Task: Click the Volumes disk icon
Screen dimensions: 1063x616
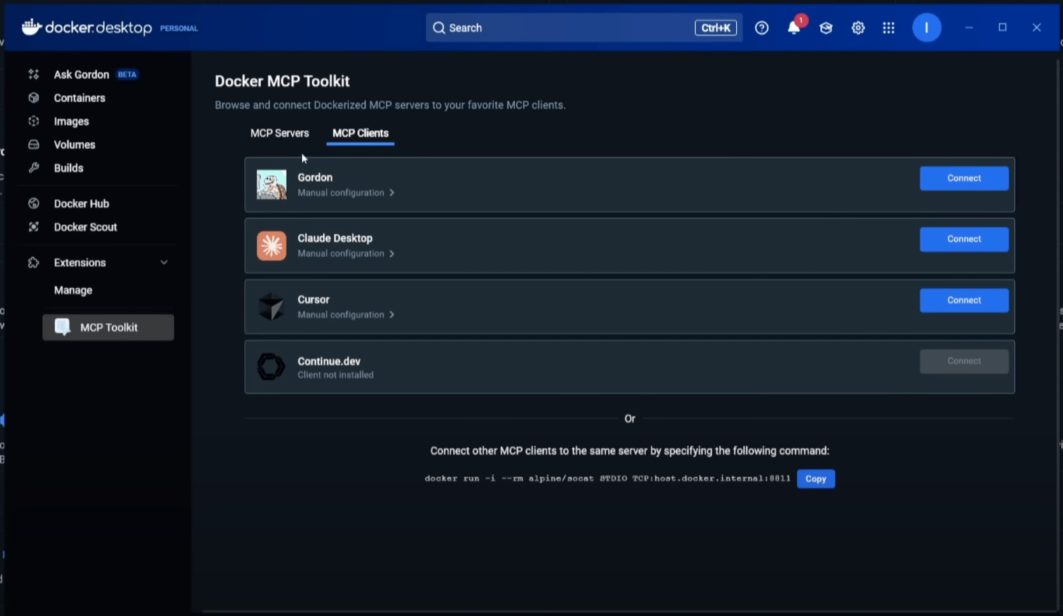Action: pos(34,145)
